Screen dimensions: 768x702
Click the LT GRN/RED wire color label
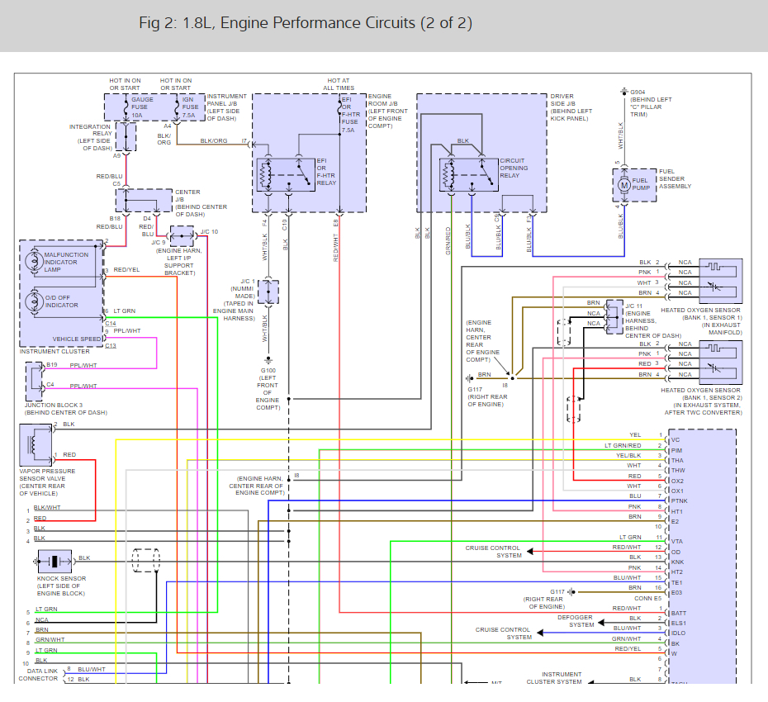(x=623, y=445)
